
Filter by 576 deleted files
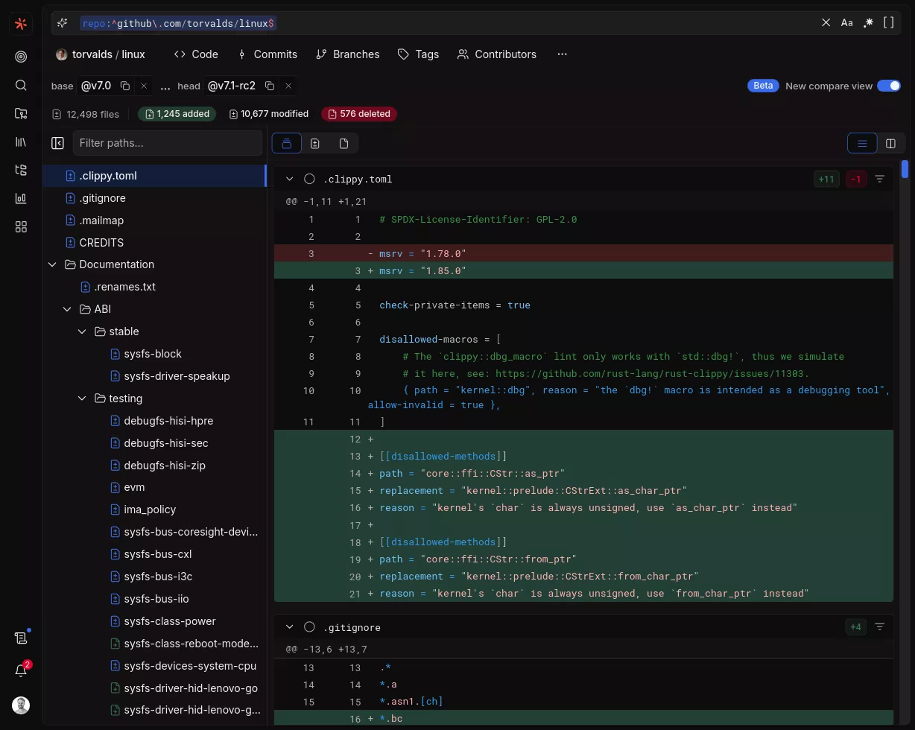tap(359, 114)
